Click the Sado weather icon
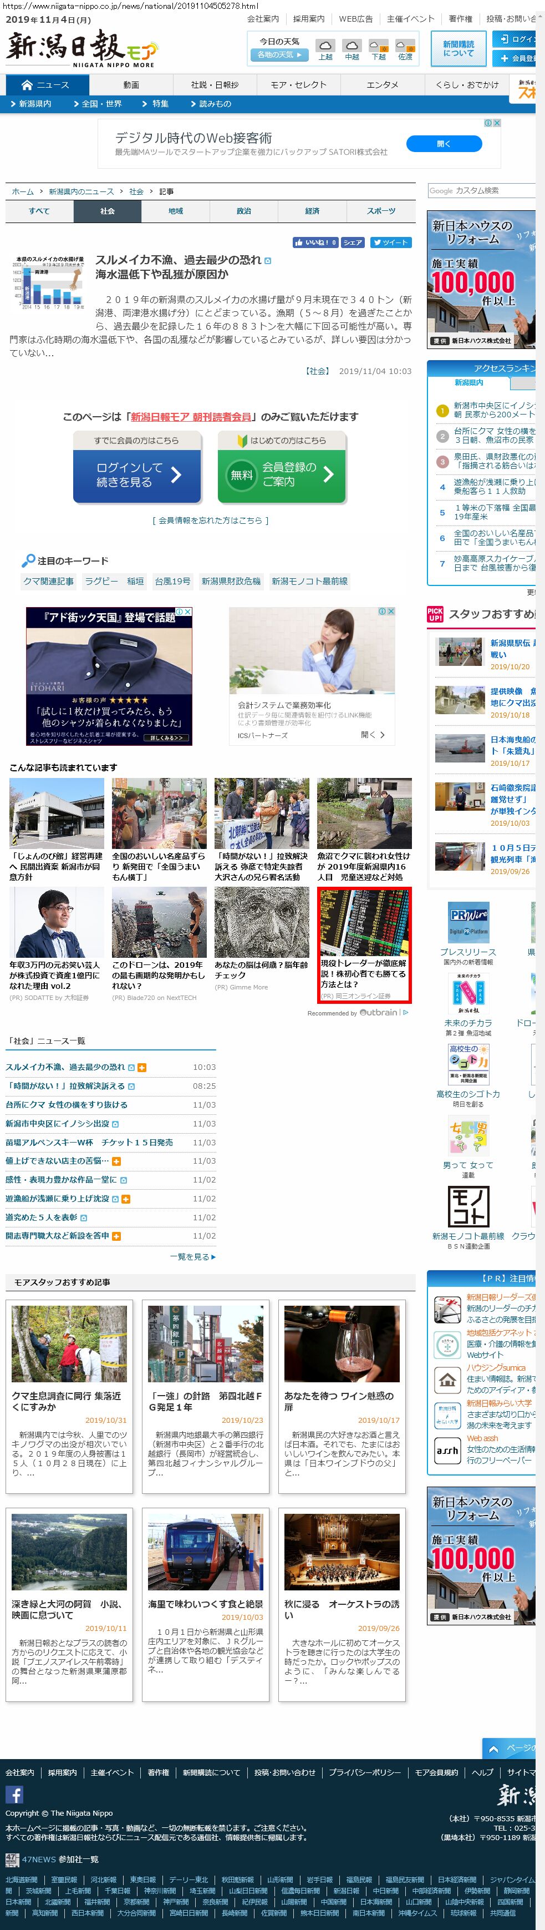Viewport: 545px width, 1930px height. (x=405, y=47)
